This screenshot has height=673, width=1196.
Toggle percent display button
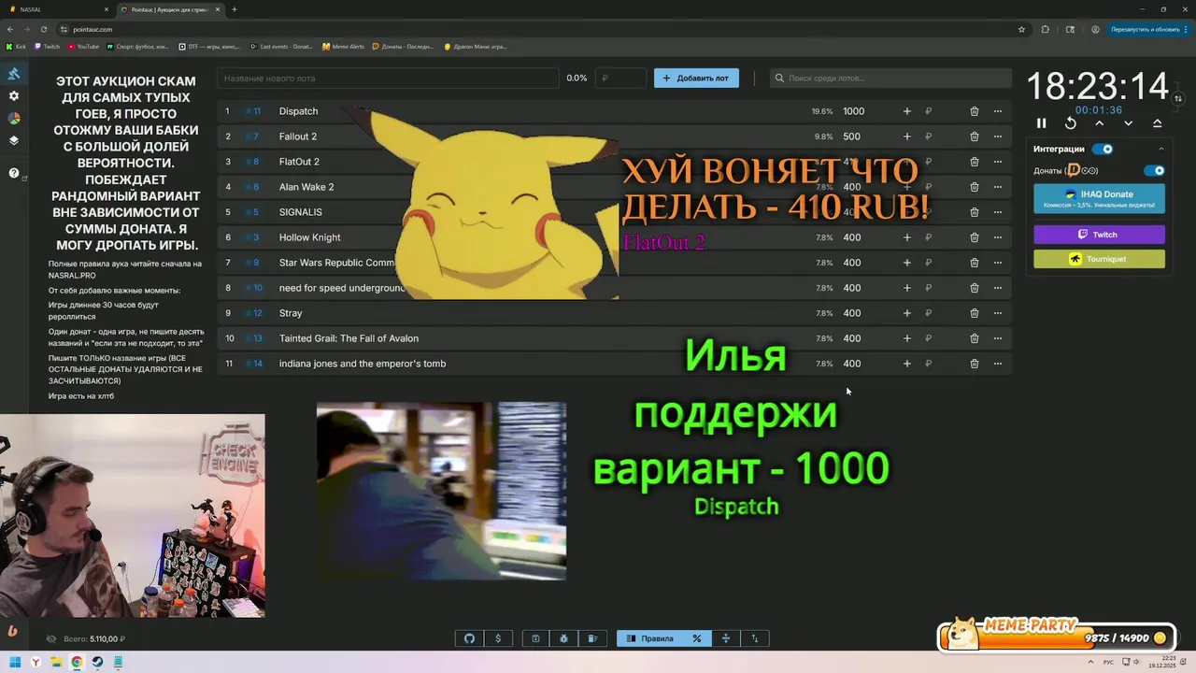point(697,638)
